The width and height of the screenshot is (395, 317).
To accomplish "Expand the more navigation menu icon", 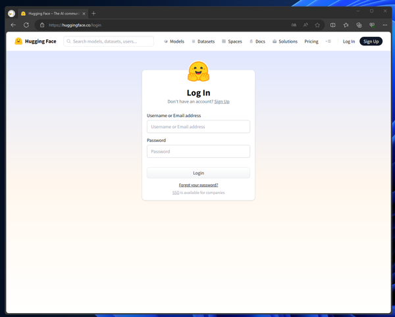I will 329,41.
